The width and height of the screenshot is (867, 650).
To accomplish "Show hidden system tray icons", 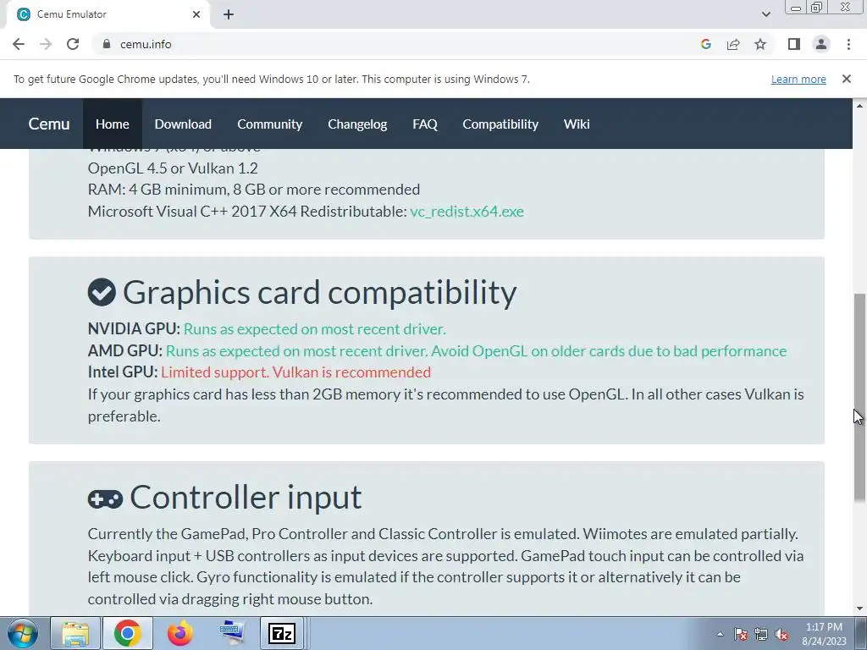I will click(720, 634).
